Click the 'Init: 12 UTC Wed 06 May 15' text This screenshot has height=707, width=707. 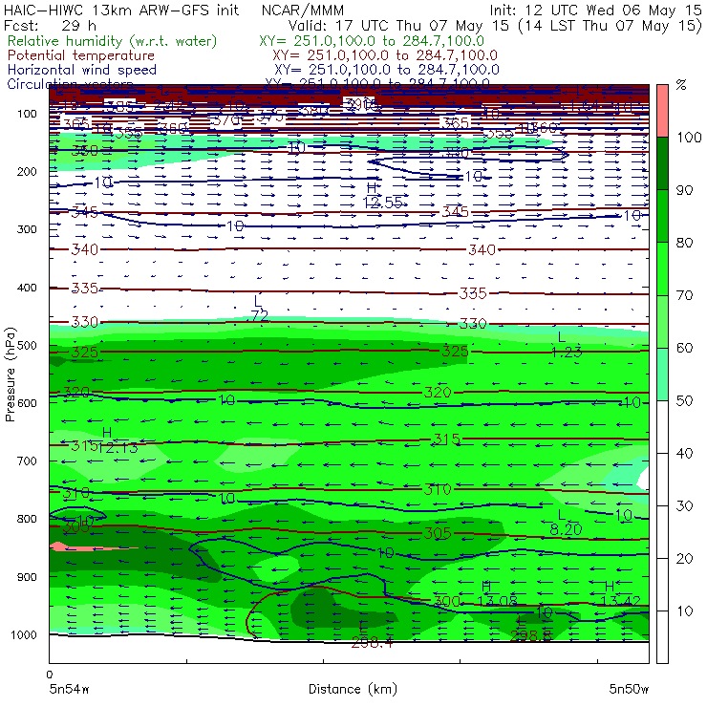pyautogui.click(x=595, y=10)
